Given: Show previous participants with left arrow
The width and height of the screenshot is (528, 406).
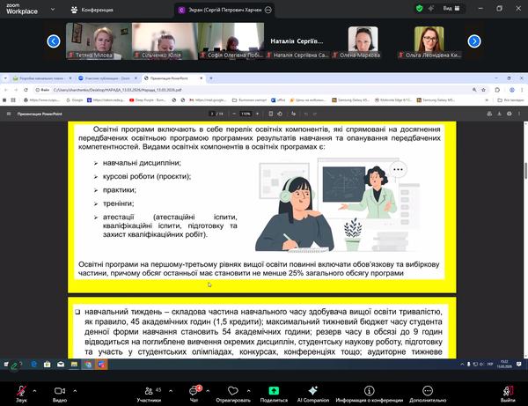Looking at the screenshot, I should [54, 41].
